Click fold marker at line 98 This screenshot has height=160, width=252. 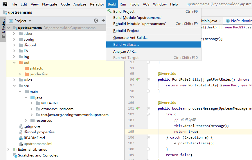[x=148, y=91]
